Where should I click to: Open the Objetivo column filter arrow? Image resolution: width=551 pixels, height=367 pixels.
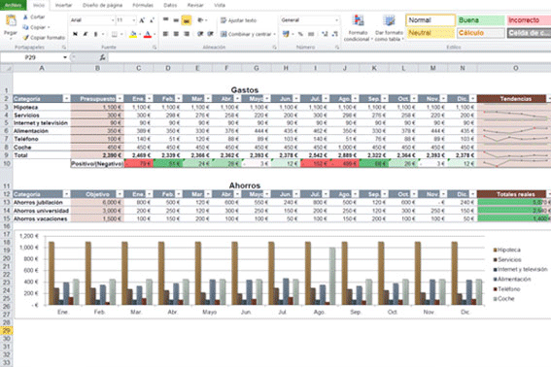120,194
